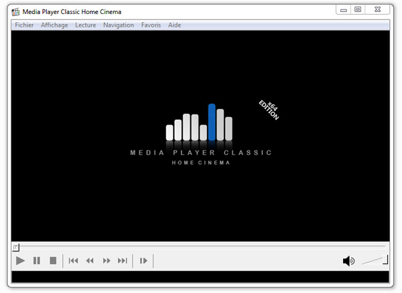Open the Lecture menu
This screenshot has width=402, height=293.
pos(85,25)
